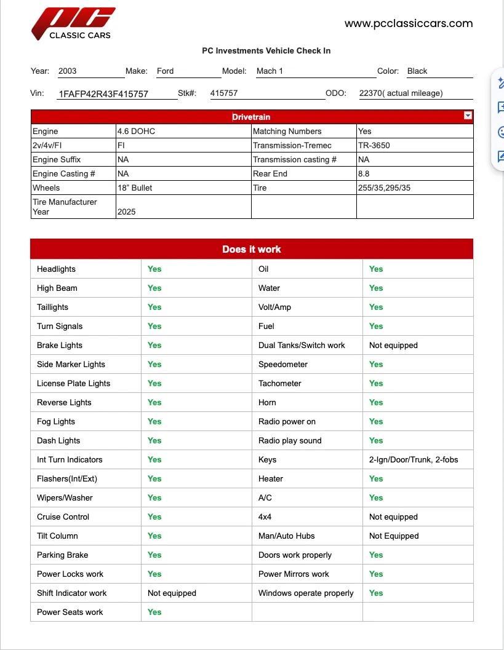Open the www.pcclassiccars.com link

409,23
